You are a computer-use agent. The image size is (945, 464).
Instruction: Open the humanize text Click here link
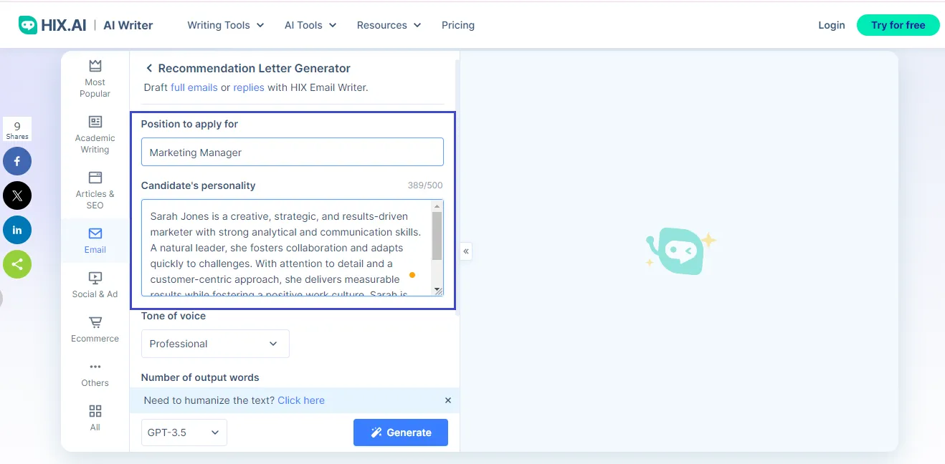coord(301,400)
